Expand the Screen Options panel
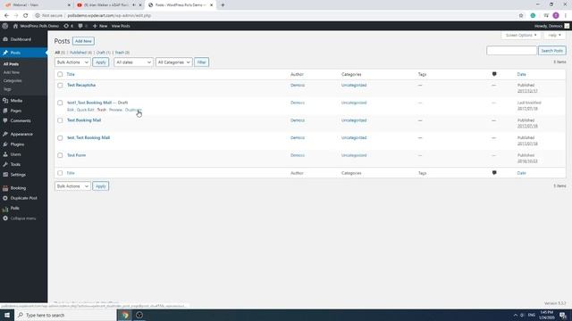 click(x=521, y=36)
